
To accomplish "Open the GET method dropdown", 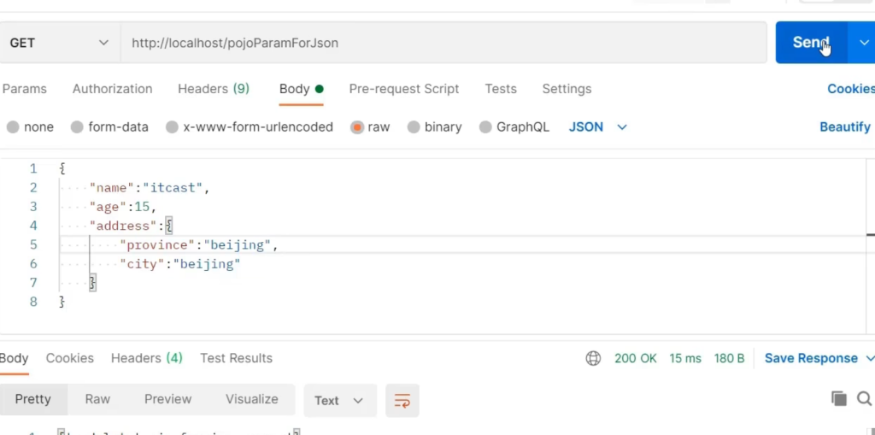I will click(x=58, y=43).
